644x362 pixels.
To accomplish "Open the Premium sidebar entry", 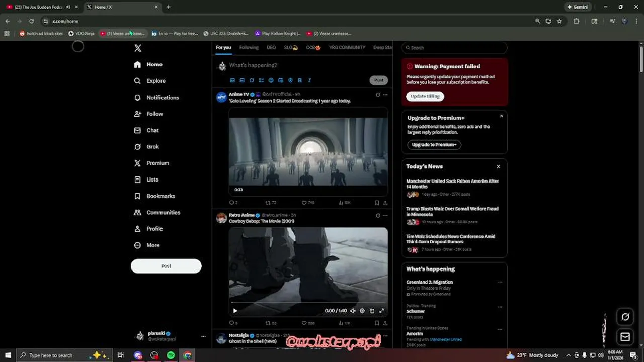I will pos(151,163).
